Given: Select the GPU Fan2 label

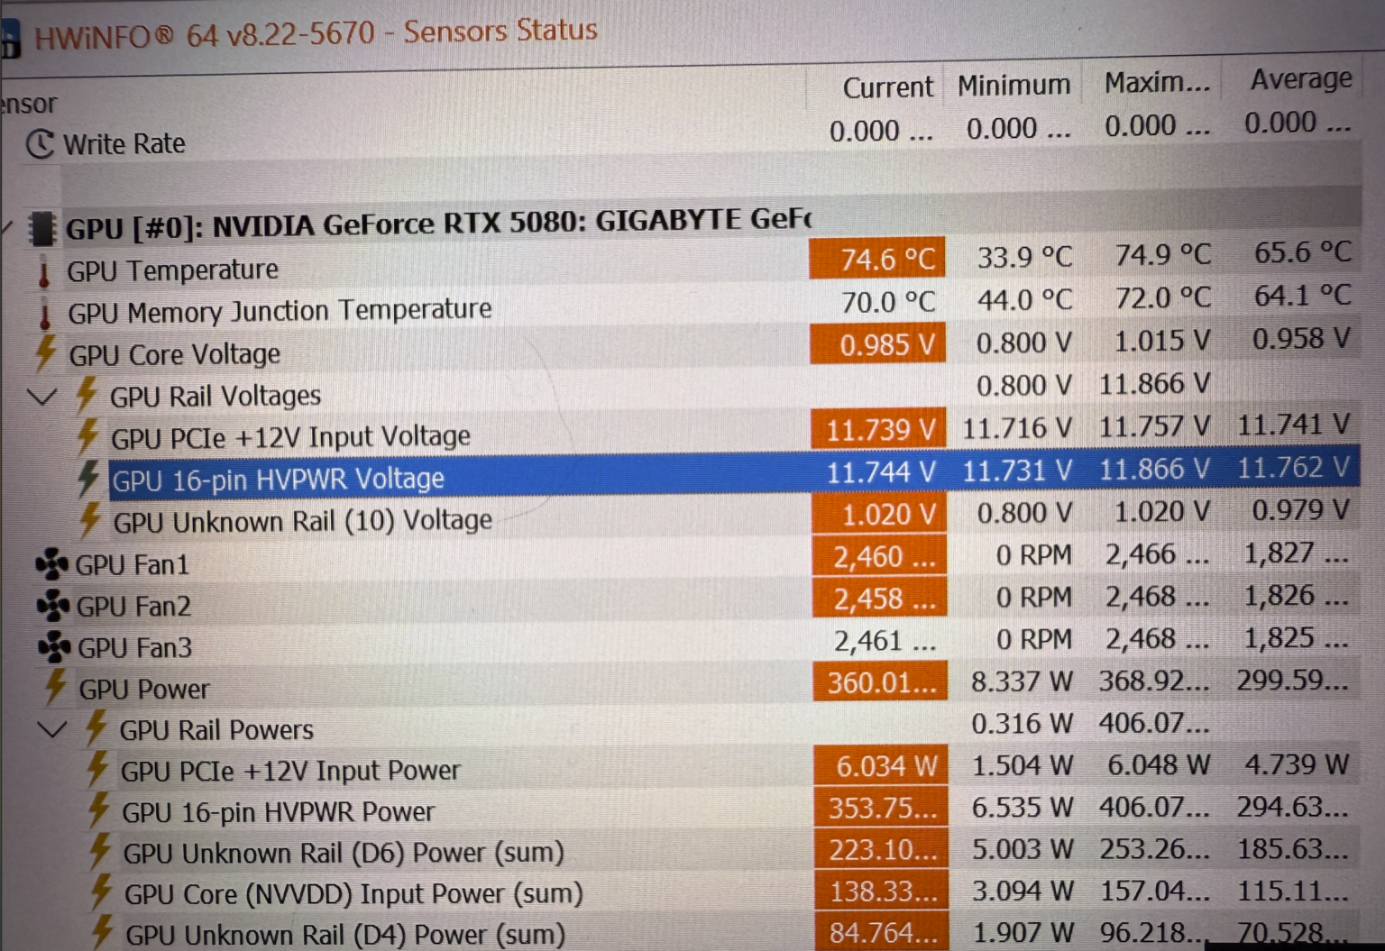Looking at the screenshot, I should click(x=133, y=606).
